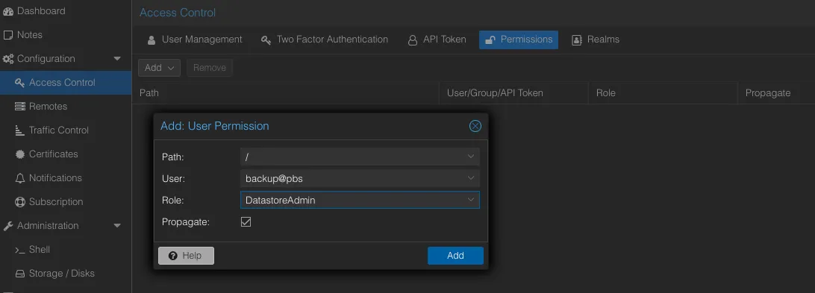Collapse the Configuration section arrow
The height and width of the screenshot is (293, 815).
[117, 59]
